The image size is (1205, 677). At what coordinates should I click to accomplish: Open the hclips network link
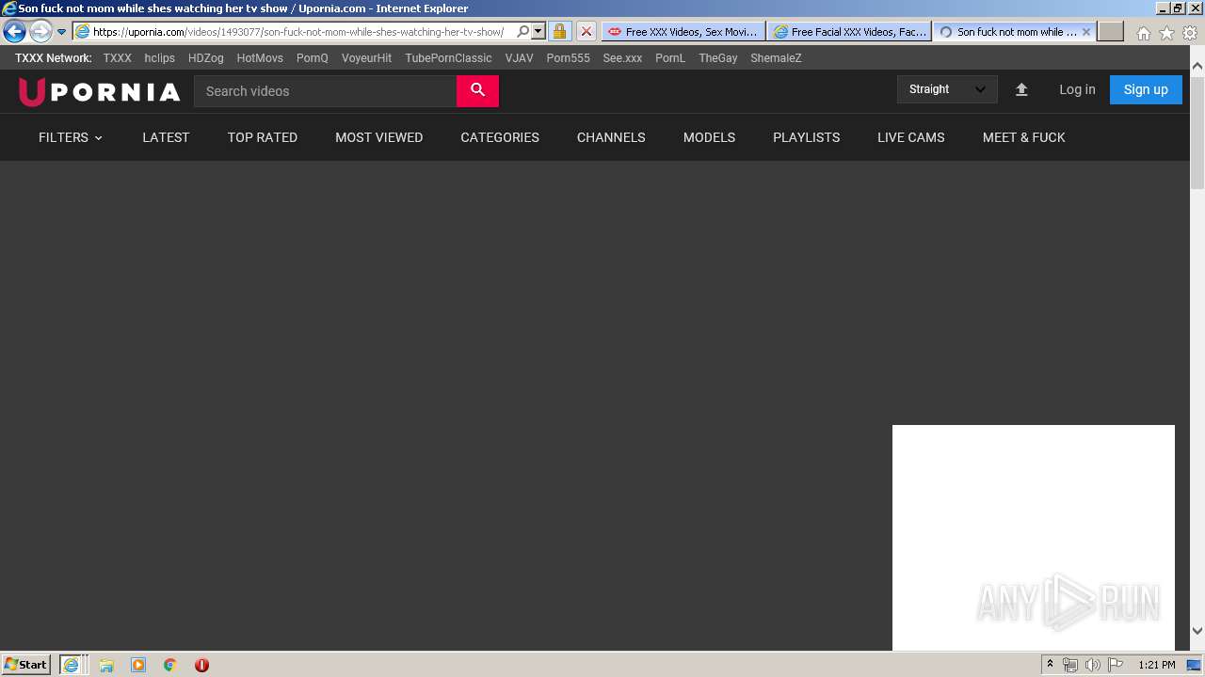point(159,57)
